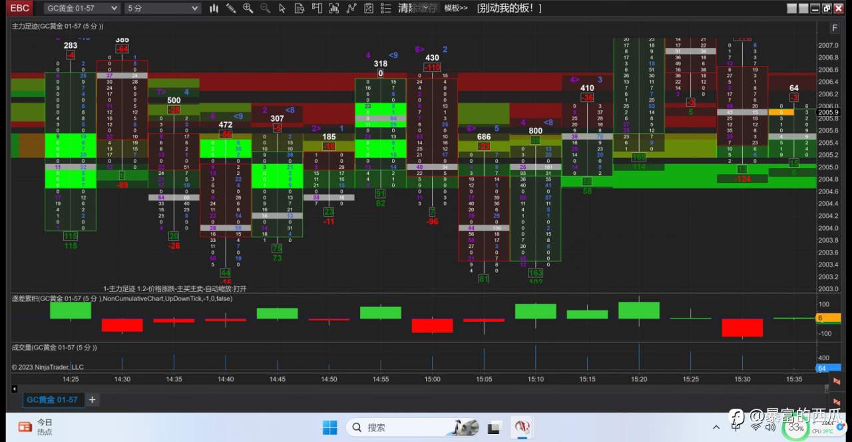The height and width of the screenshot is (442, 852).
Task: Add a new tab with plus button
Action: 93,400
